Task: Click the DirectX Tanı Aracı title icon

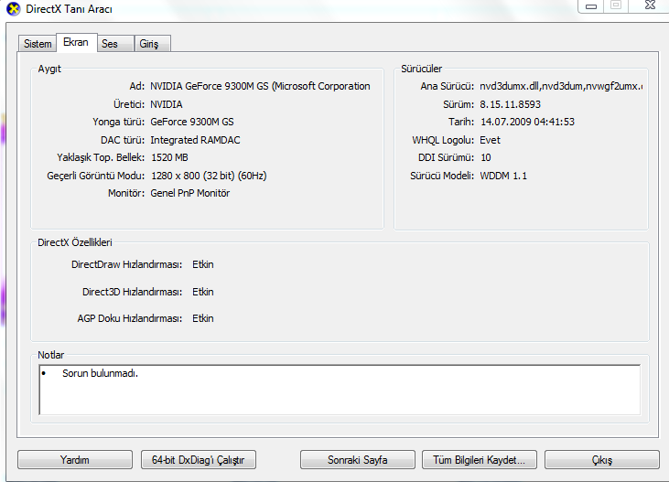Action: coord(14,8)
